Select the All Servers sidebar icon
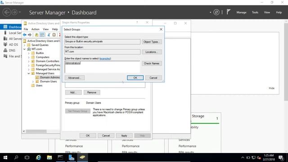The height and width of the screenshot is (162, 288). (x=5, y=39)
